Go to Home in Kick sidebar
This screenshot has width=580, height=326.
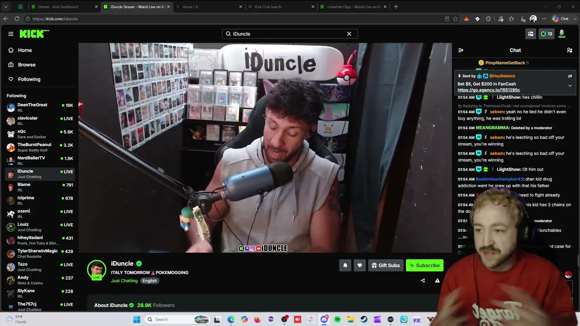coord(25,50)
